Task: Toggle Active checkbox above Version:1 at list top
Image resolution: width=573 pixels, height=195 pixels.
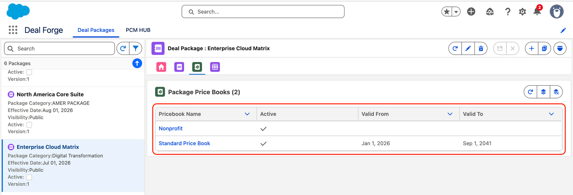Action: tap(29, 72)
